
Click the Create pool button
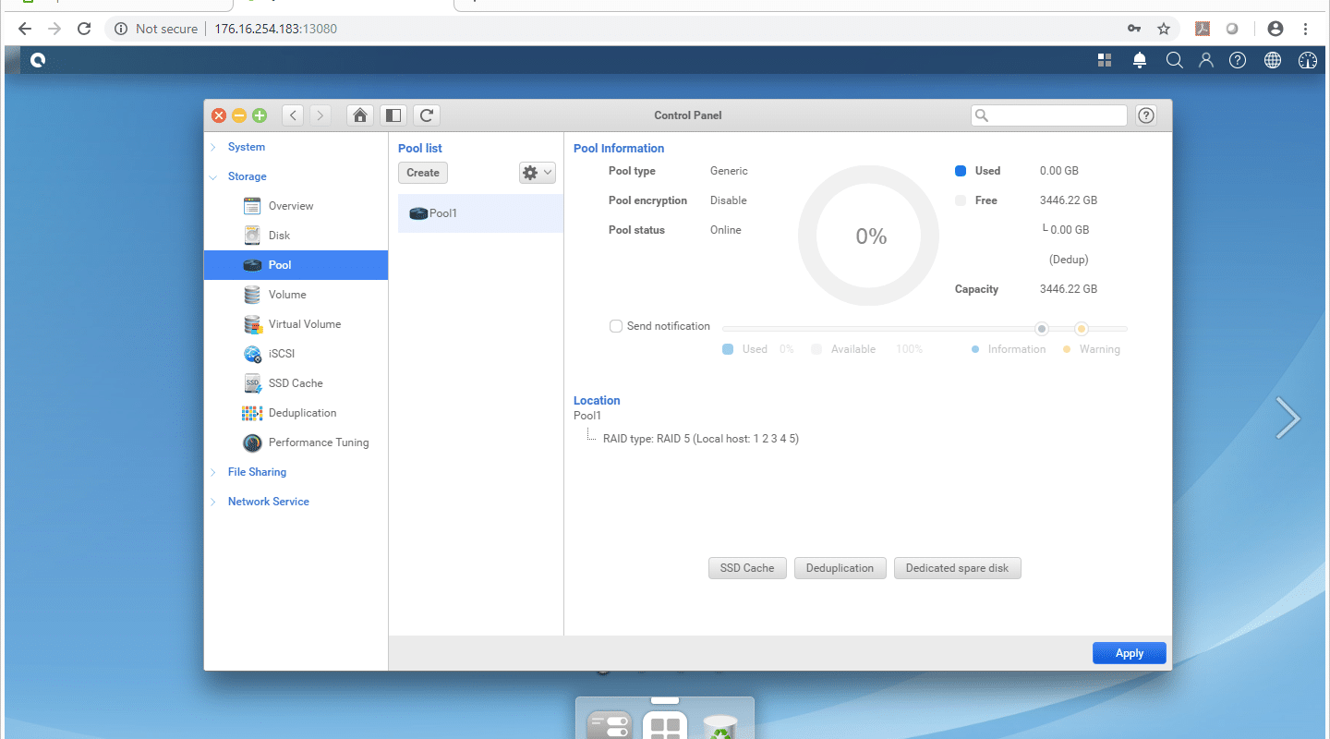click(423, 173)
